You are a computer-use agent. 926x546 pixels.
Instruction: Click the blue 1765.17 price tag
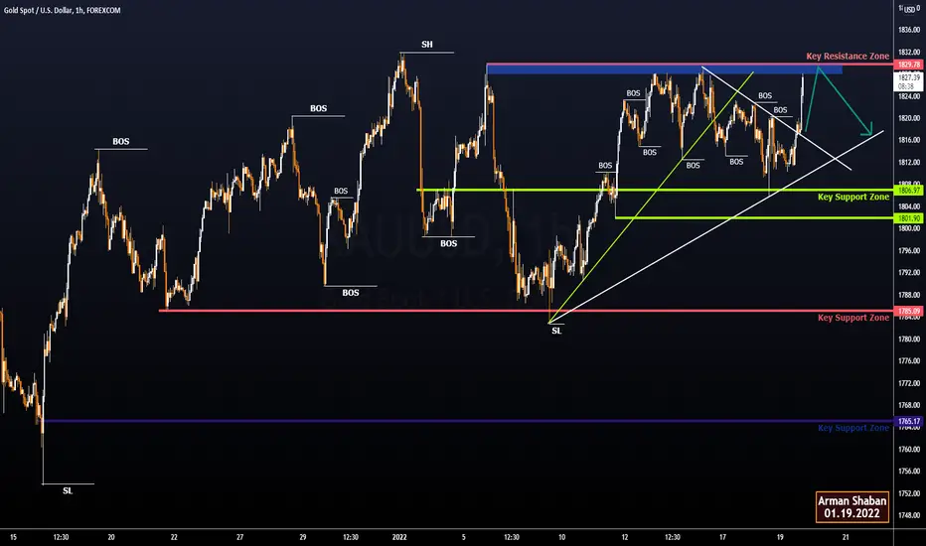pyautogui.click(x=909, y=422)
